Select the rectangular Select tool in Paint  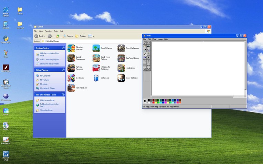pyautogui.click(x=148, y=43)
